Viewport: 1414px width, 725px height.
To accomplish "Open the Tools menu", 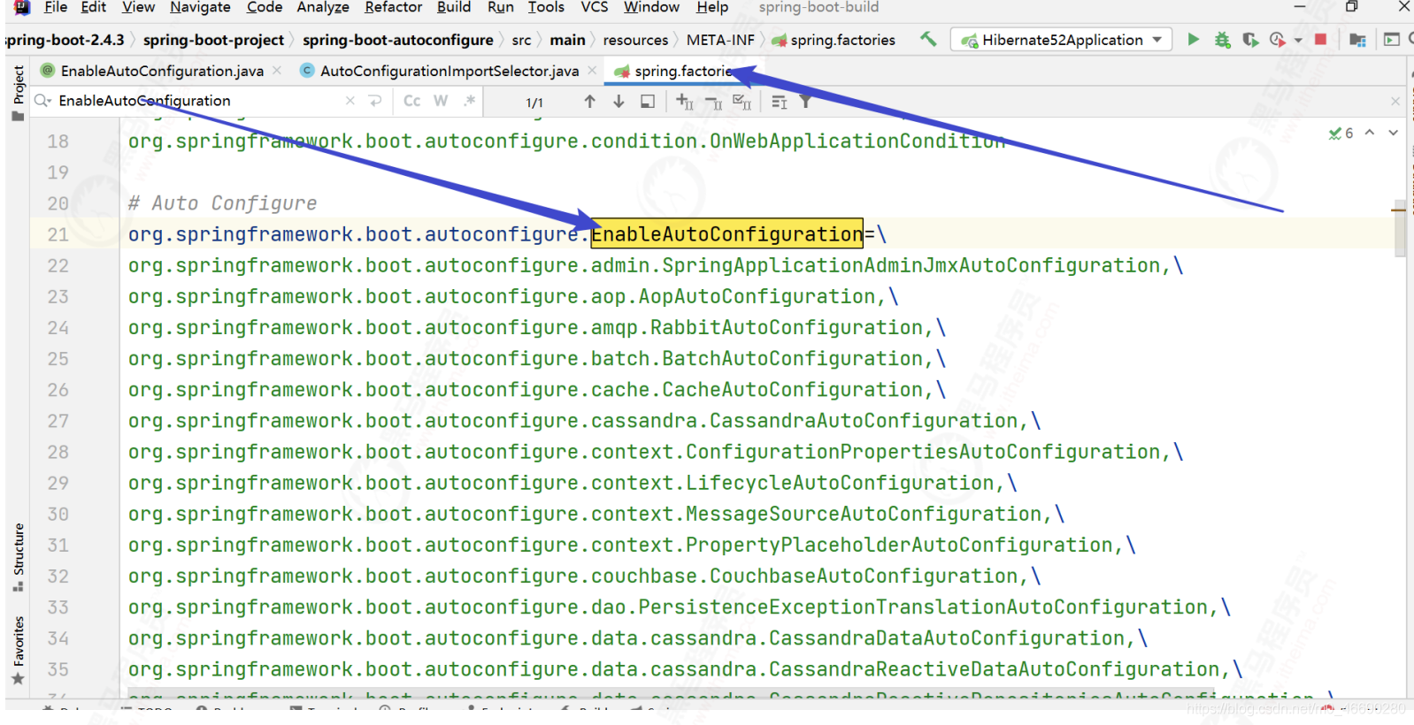I will (x=546, y=8).
